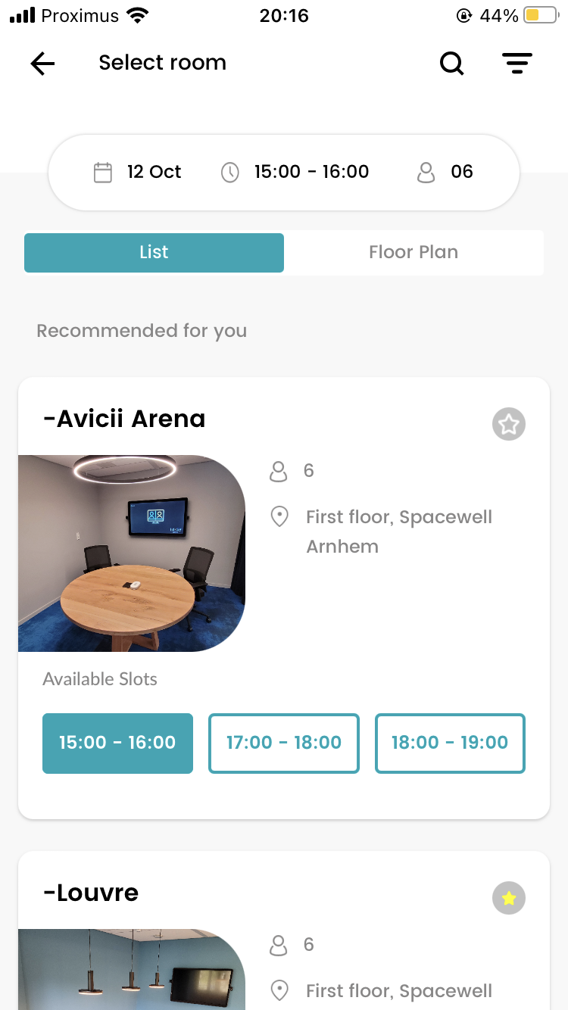Screen dimensions: 568x1010
Task: Tap capacity icon on Avicii Arena card
Action: (x=279, y=472)
